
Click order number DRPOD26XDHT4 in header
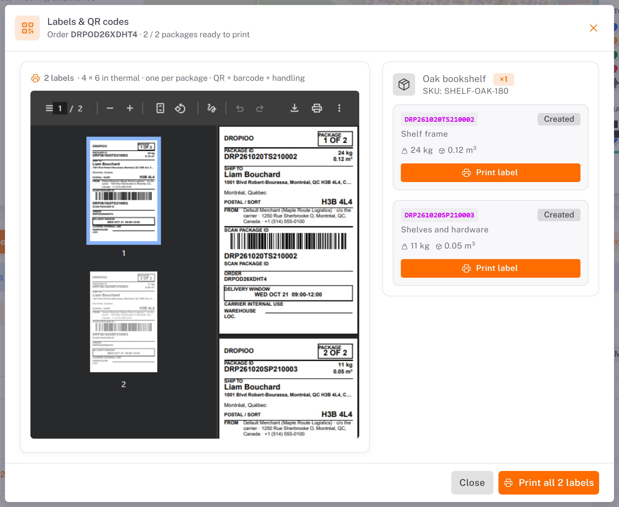tap(104, 34)
